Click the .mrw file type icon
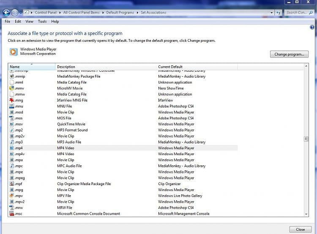The height and width of the screenshot is (234, 317). click(x=12, y=207)
